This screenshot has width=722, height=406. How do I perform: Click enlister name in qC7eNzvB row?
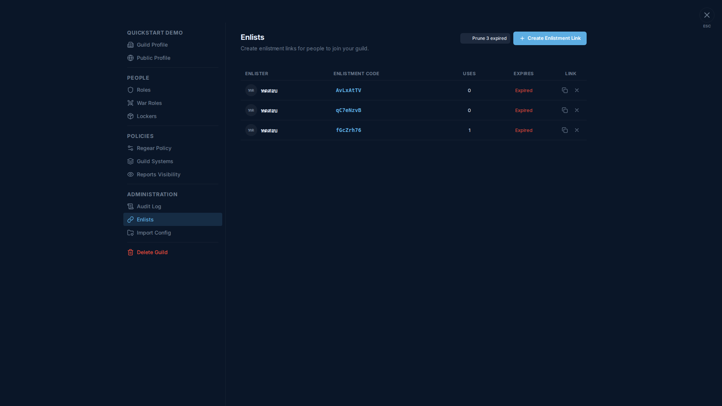(x=269, y=111)
